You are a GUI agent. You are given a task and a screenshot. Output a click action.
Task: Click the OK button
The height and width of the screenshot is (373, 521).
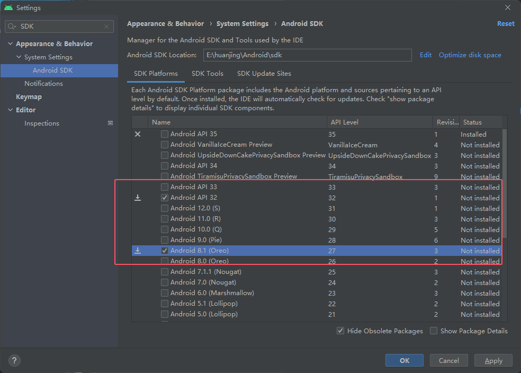point(405,360)
